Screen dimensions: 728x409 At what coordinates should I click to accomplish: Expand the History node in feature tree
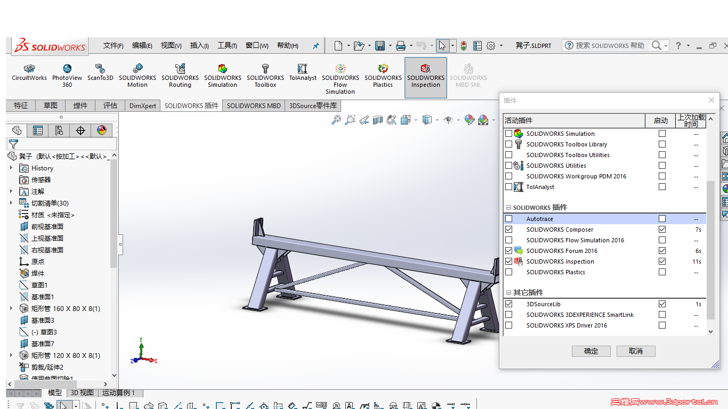pos(11,168)
